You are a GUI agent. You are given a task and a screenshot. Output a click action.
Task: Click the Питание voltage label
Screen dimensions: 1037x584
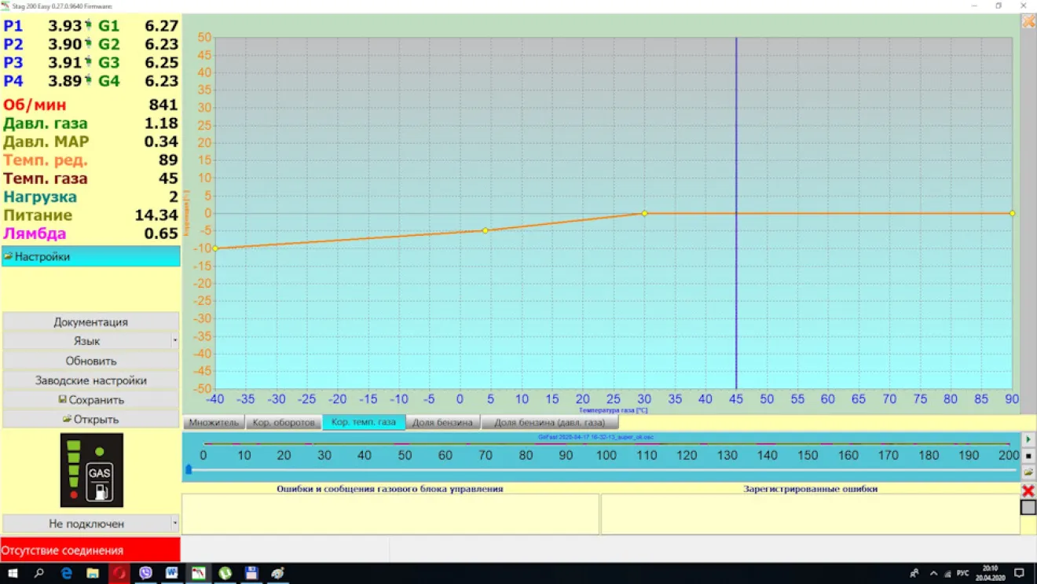(x=38, y=215)
